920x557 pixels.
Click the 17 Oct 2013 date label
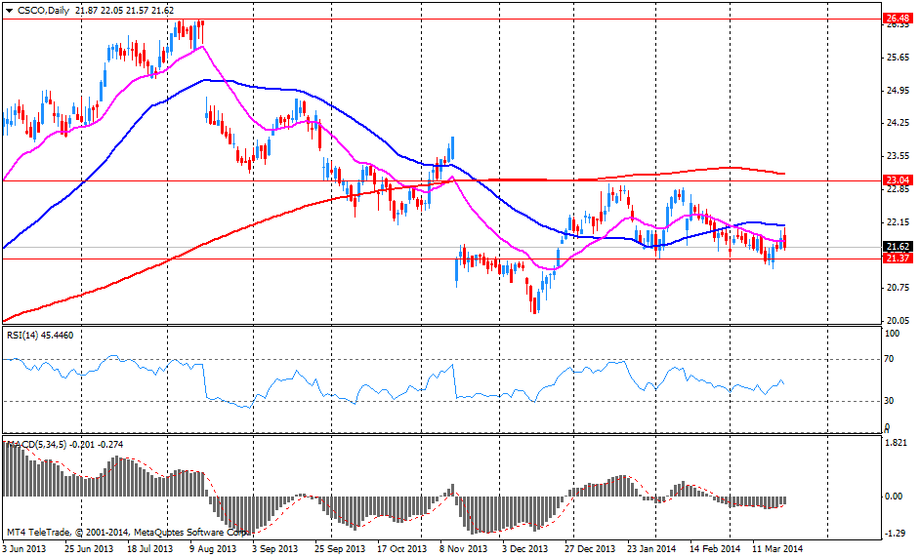[402, 549]
